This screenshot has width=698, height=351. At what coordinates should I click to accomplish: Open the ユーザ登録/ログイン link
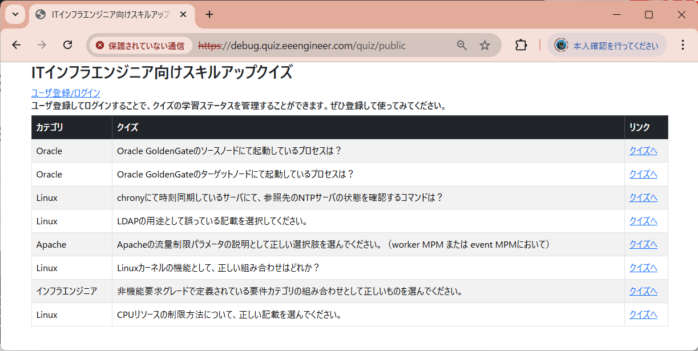pyautogui.click(x=66, y=92)
